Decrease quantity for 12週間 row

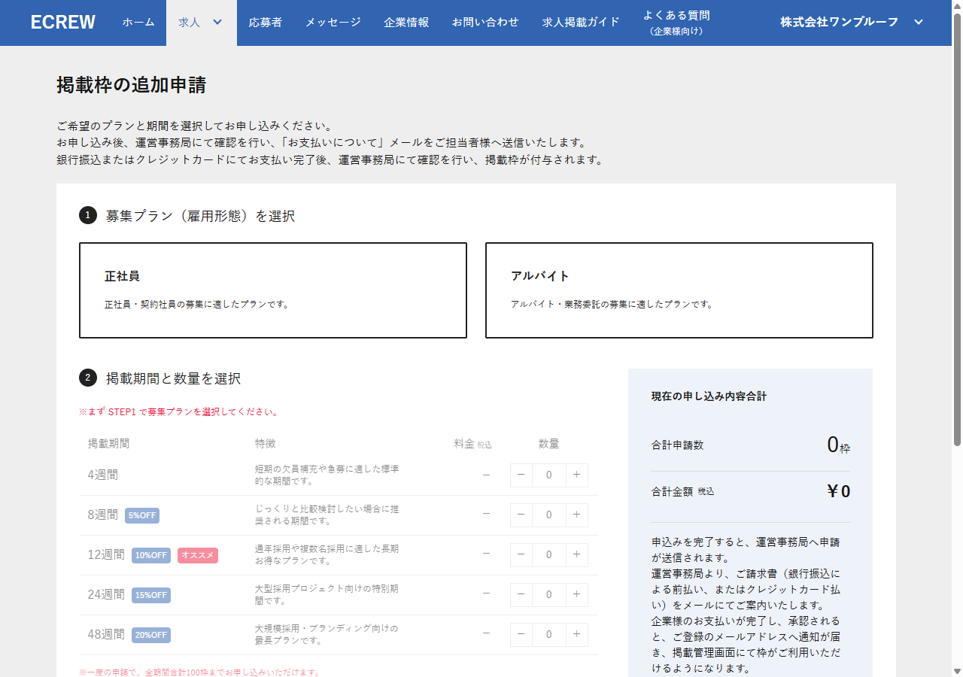coord(521,555)
